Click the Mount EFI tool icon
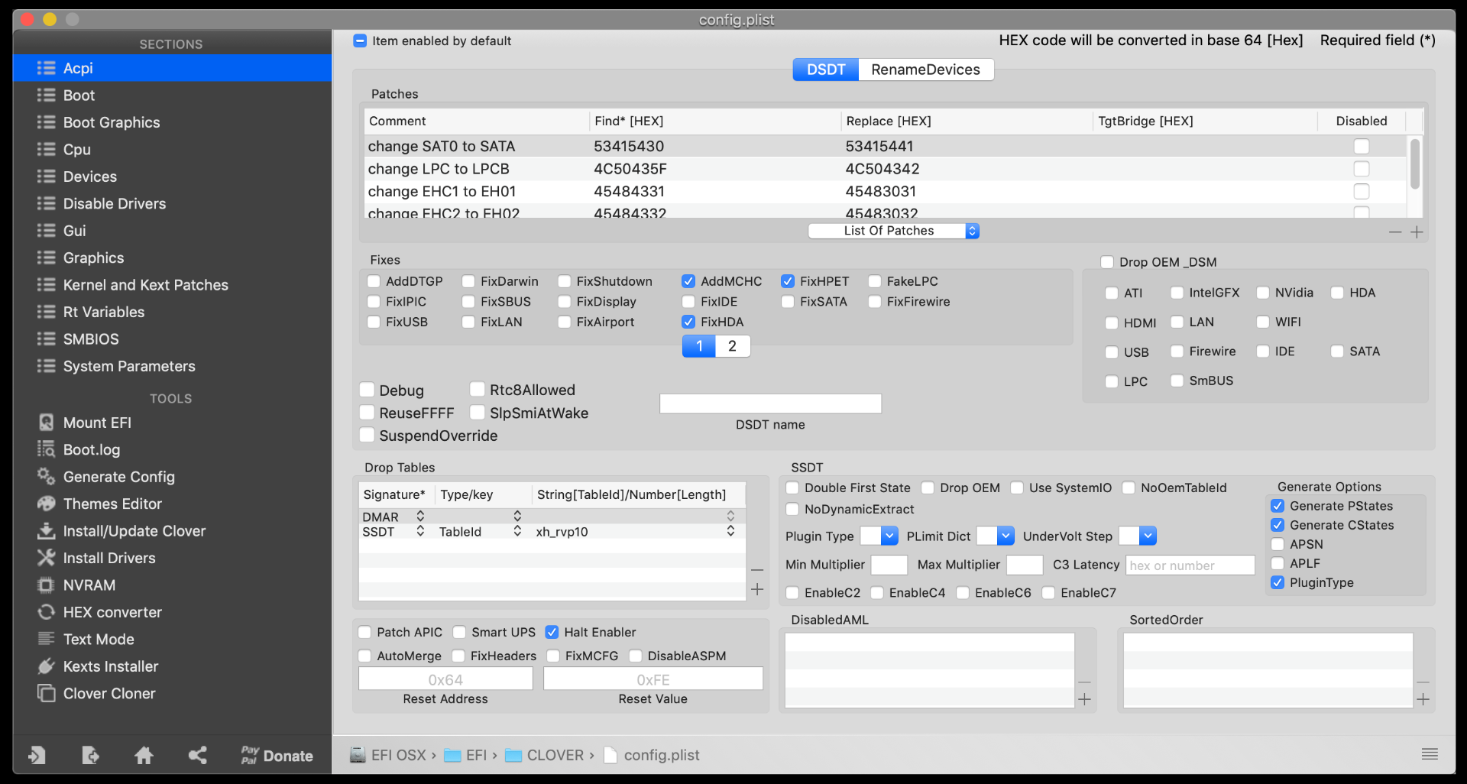Image resolution: width=1467 pixels, height=784 pixels. [47, 423]
